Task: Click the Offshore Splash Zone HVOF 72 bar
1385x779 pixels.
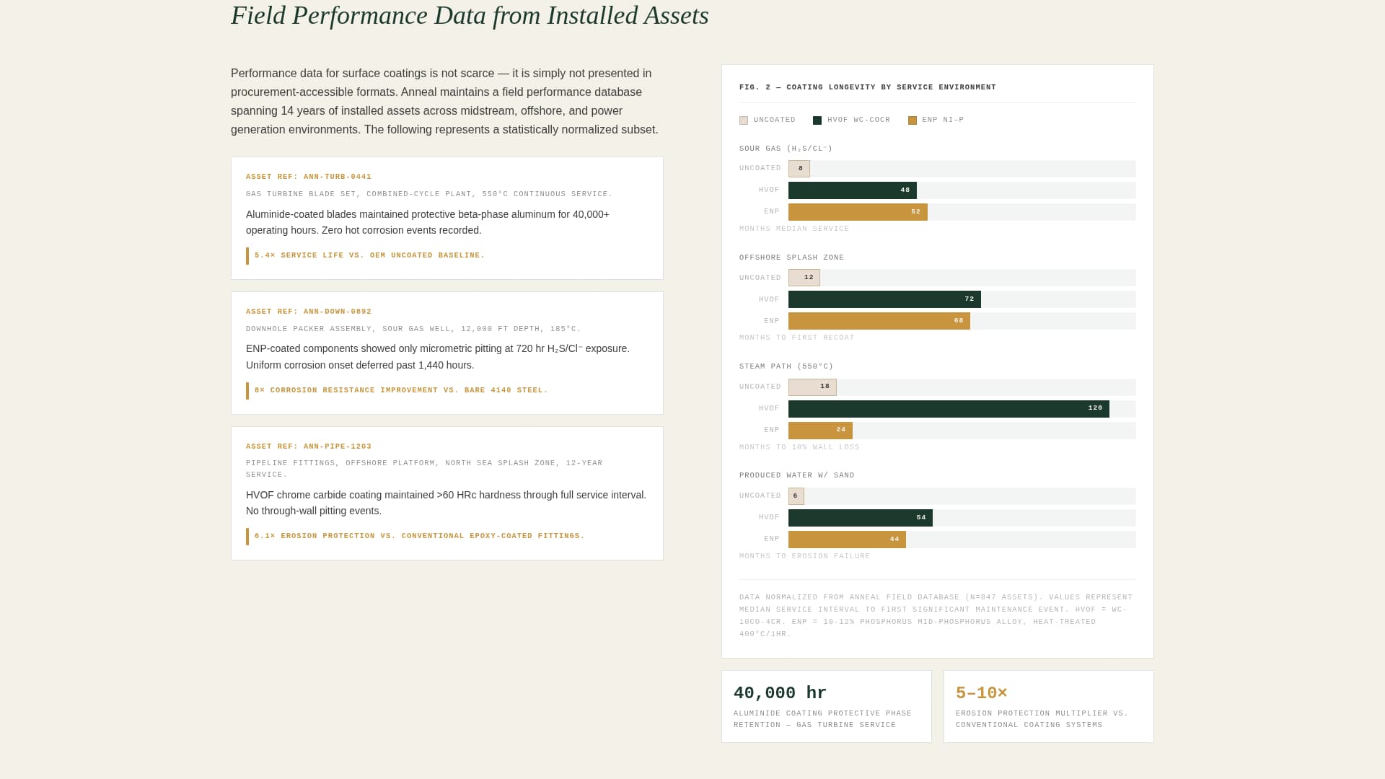Action: [x=884, y=299]
